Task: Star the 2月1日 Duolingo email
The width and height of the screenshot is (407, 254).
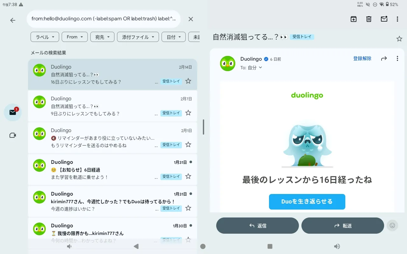Action: [x=188, y=144]
